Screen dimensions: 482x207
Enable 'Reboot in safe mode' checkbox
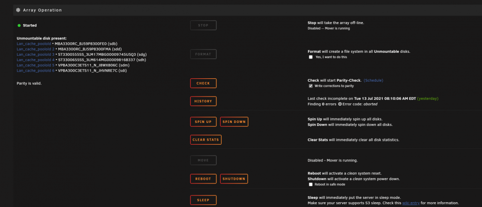[311, 184]
